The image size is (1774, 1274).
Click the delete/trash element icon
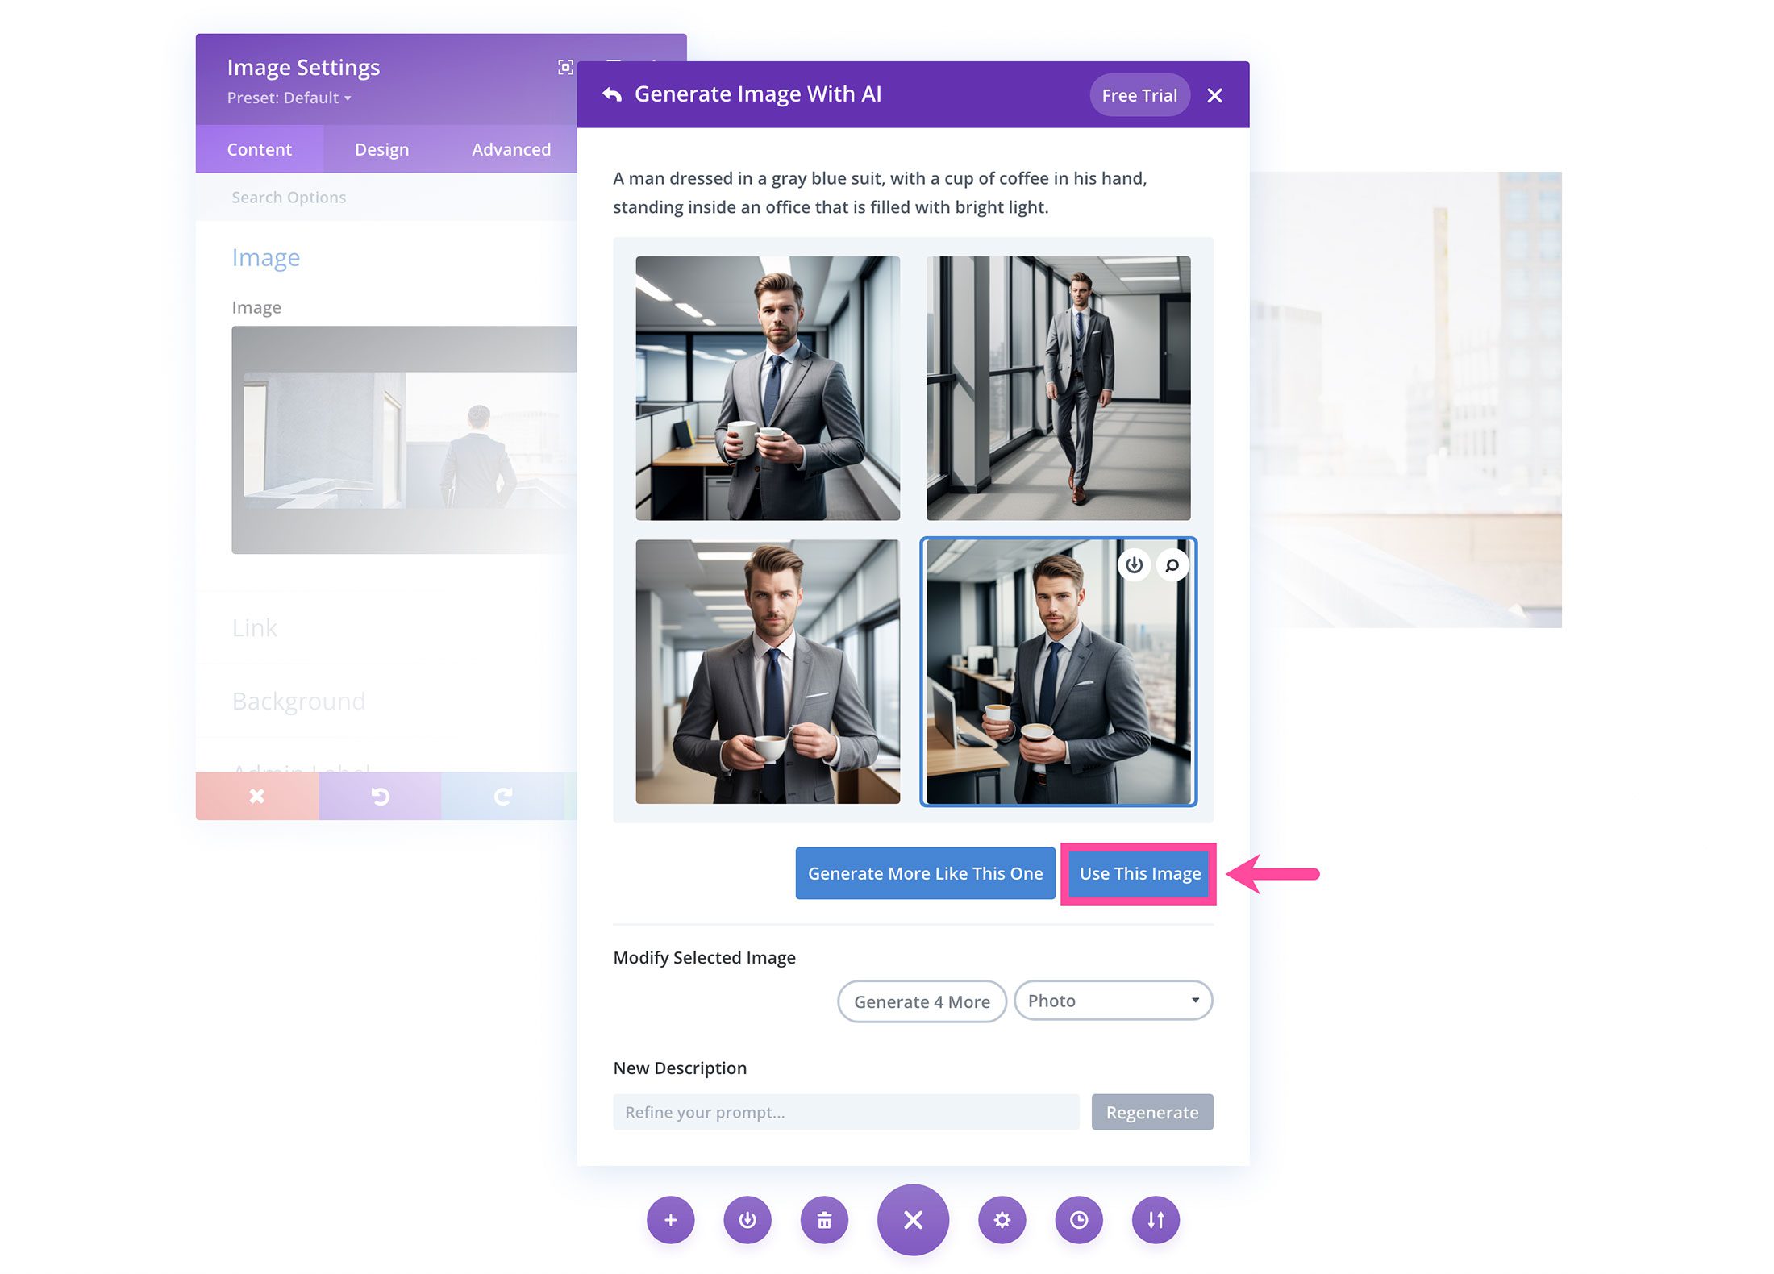[825, 1219]
